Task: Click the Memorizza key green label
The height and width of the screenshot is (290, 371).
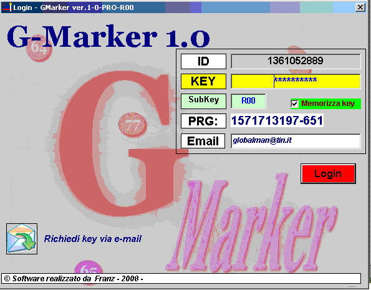Action: (328, 104)
